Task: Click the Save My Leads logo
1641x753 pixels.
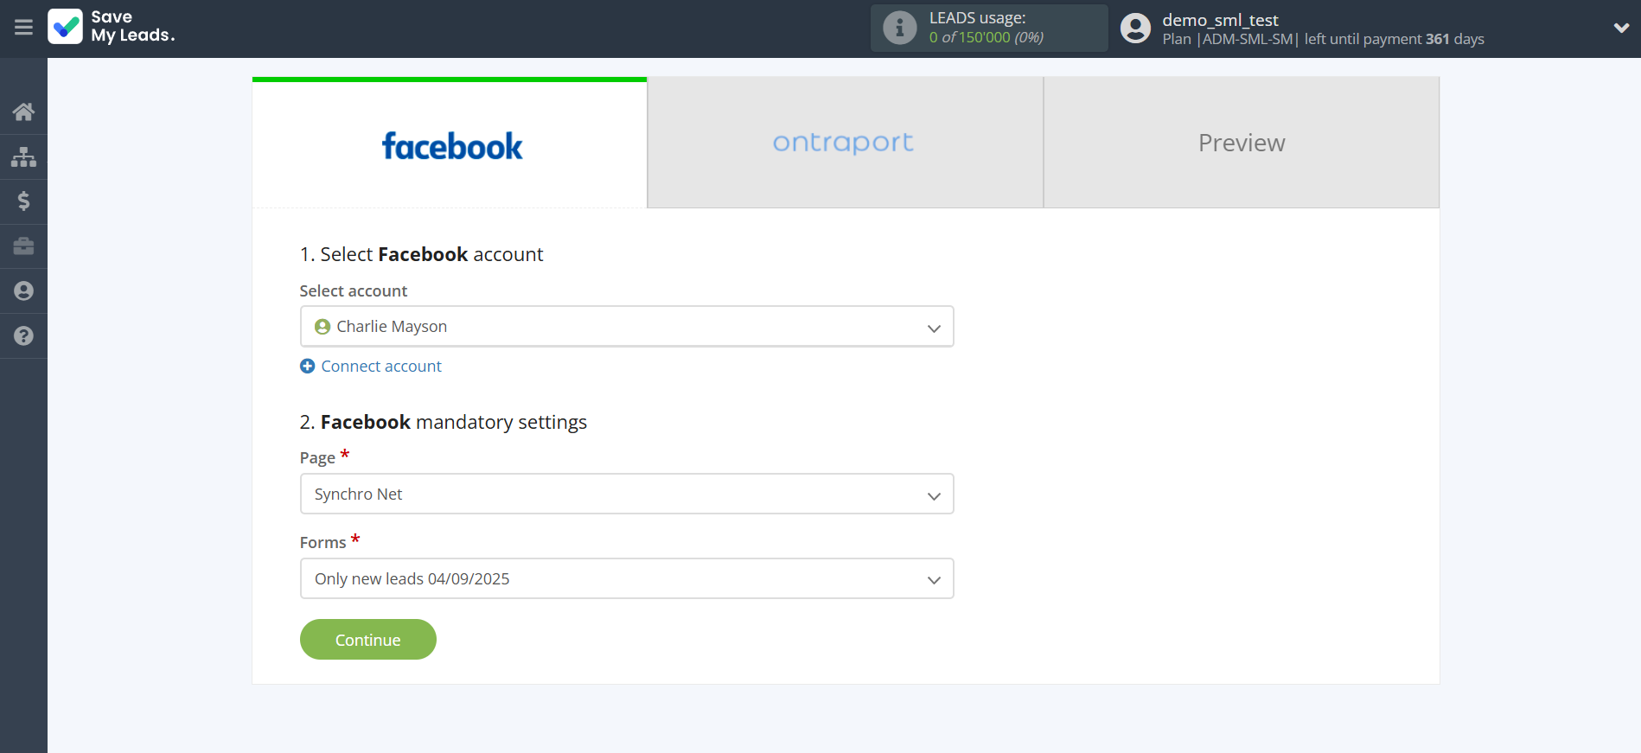Action: point(112,27)
